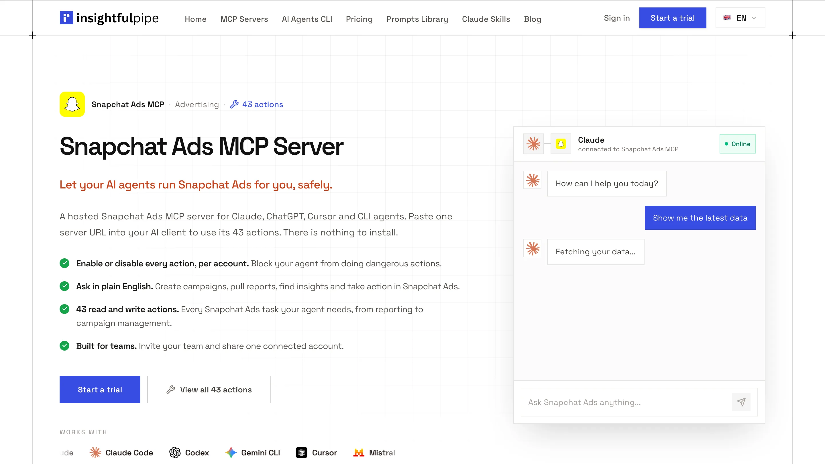The height and width of the screenshot is (464, 825).
Task: Click the 'WORKS WITH' label
Action: click(83, 432)
